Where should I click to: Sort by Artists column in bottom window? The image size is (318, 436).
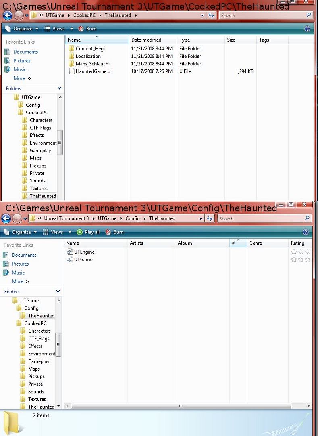coord(151,243)
